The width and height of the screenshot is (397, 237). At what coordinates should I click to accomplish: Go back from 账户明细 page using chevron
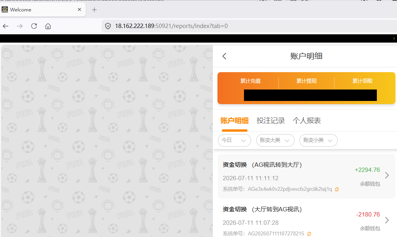[224, 56]
